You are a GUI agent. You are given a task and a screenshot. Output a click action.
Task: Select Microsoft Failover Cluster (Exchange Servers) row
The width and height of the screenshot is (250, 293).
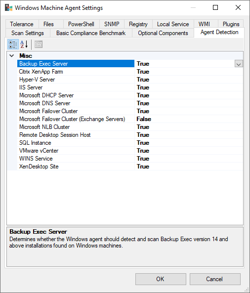point(76,119)
